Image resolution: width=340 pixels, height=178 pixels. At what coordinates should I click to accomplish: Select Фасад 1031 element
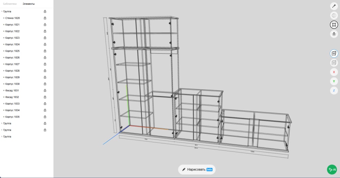(12, 90)
